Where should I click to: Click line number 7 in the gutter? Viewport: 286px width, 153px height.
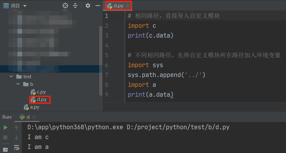tap(107, 75)
